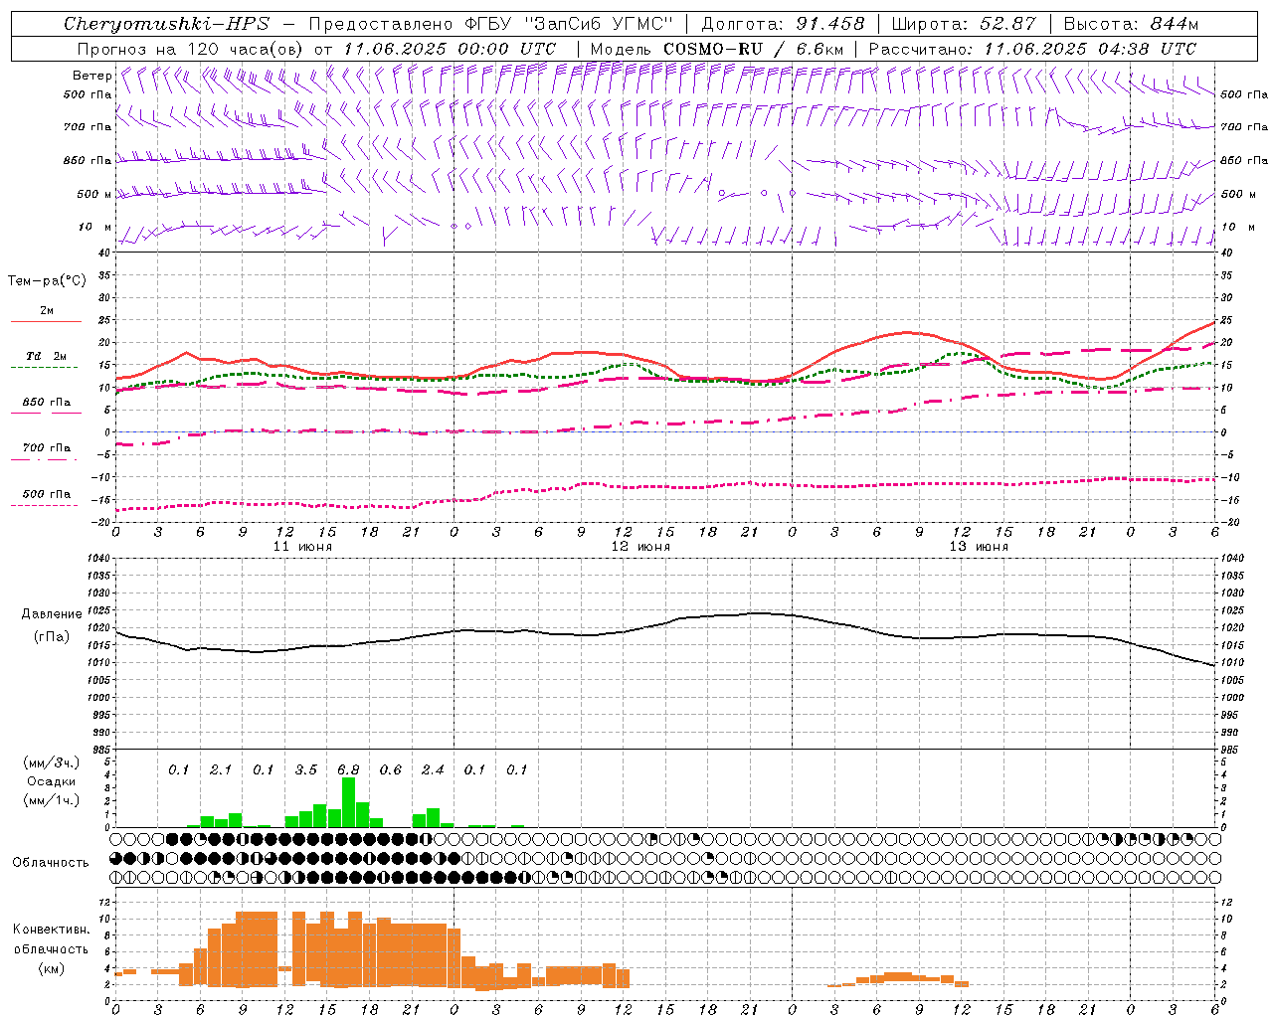Click the dotted pink 500 гПа temperature legend line
This screenshot has height=1018, width=1273.
(44, 505)
